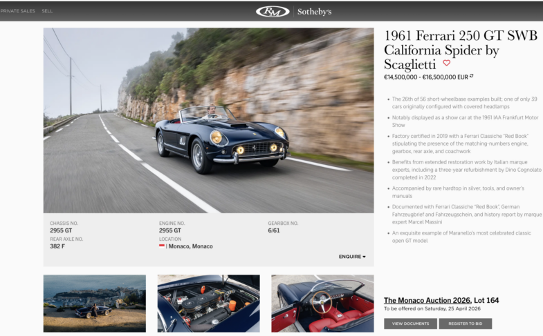The image size is (543, 336).
Task: Select the chassis number 2955 GT value
Action: point(61,230)
